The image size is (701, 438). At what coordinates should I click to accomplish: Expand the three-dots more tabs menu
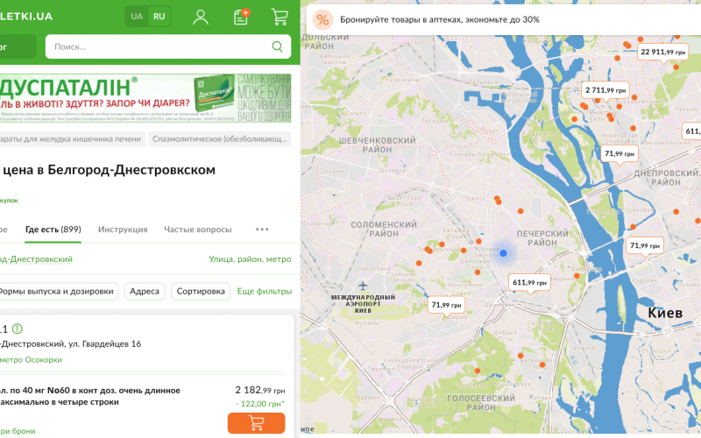point(262,230)
